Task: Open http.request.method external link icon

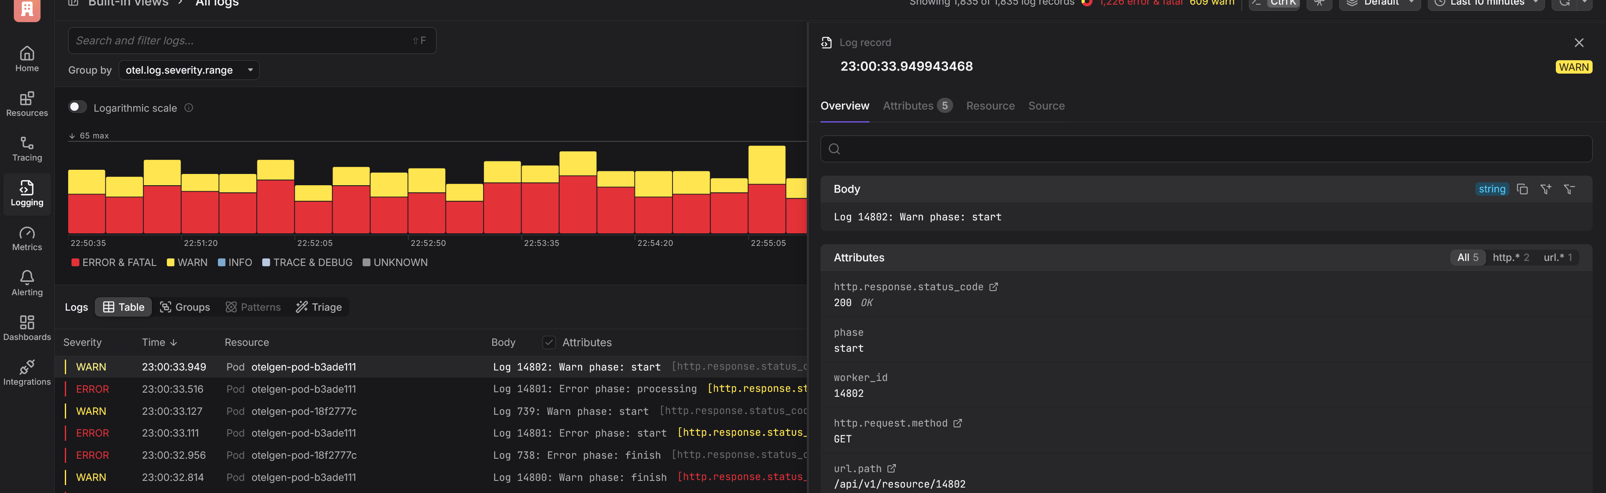Action: 958,423
